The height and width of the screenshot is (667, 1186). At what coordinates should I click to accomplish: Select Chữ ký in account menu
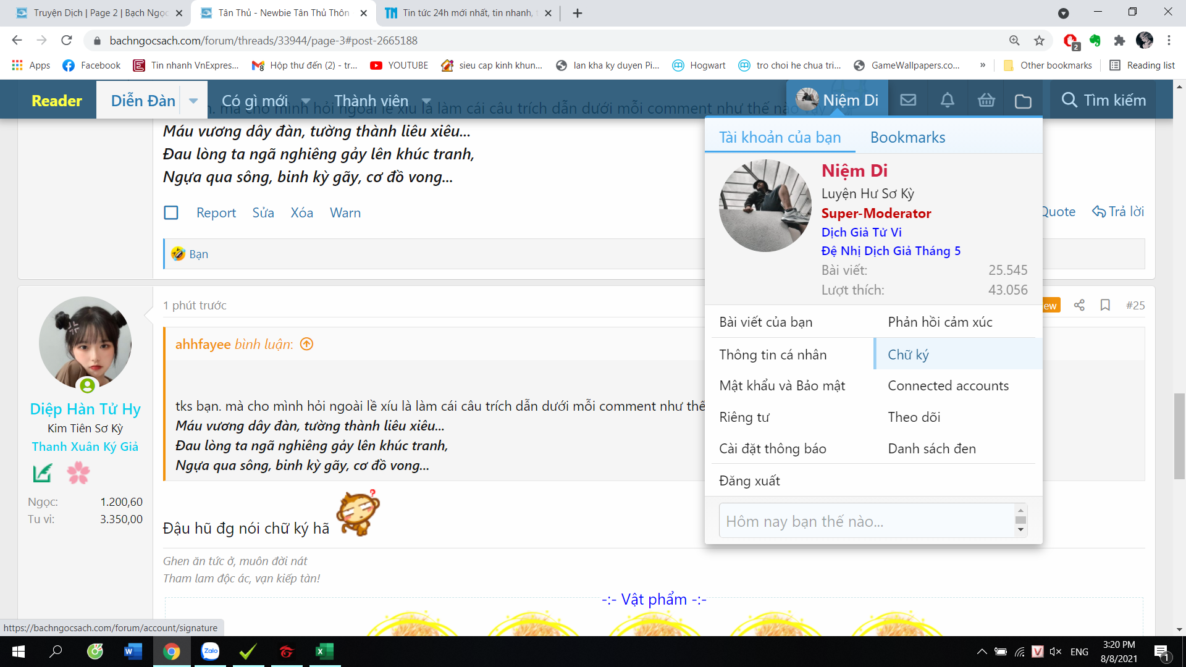tap(908, 354)
